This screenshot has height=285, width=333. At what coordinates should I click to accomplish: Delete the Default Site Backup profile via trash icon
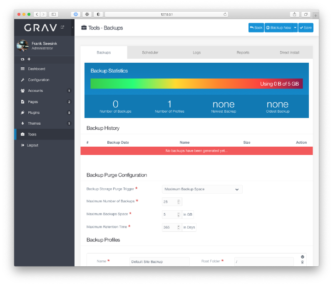[x=302, y=261]
